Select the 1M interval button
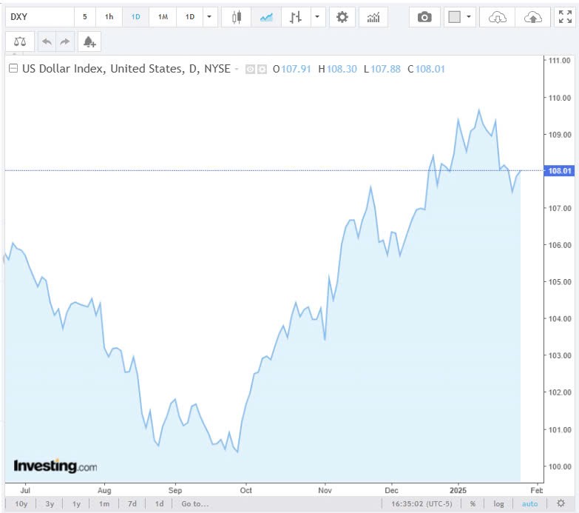 pos(163,17)
